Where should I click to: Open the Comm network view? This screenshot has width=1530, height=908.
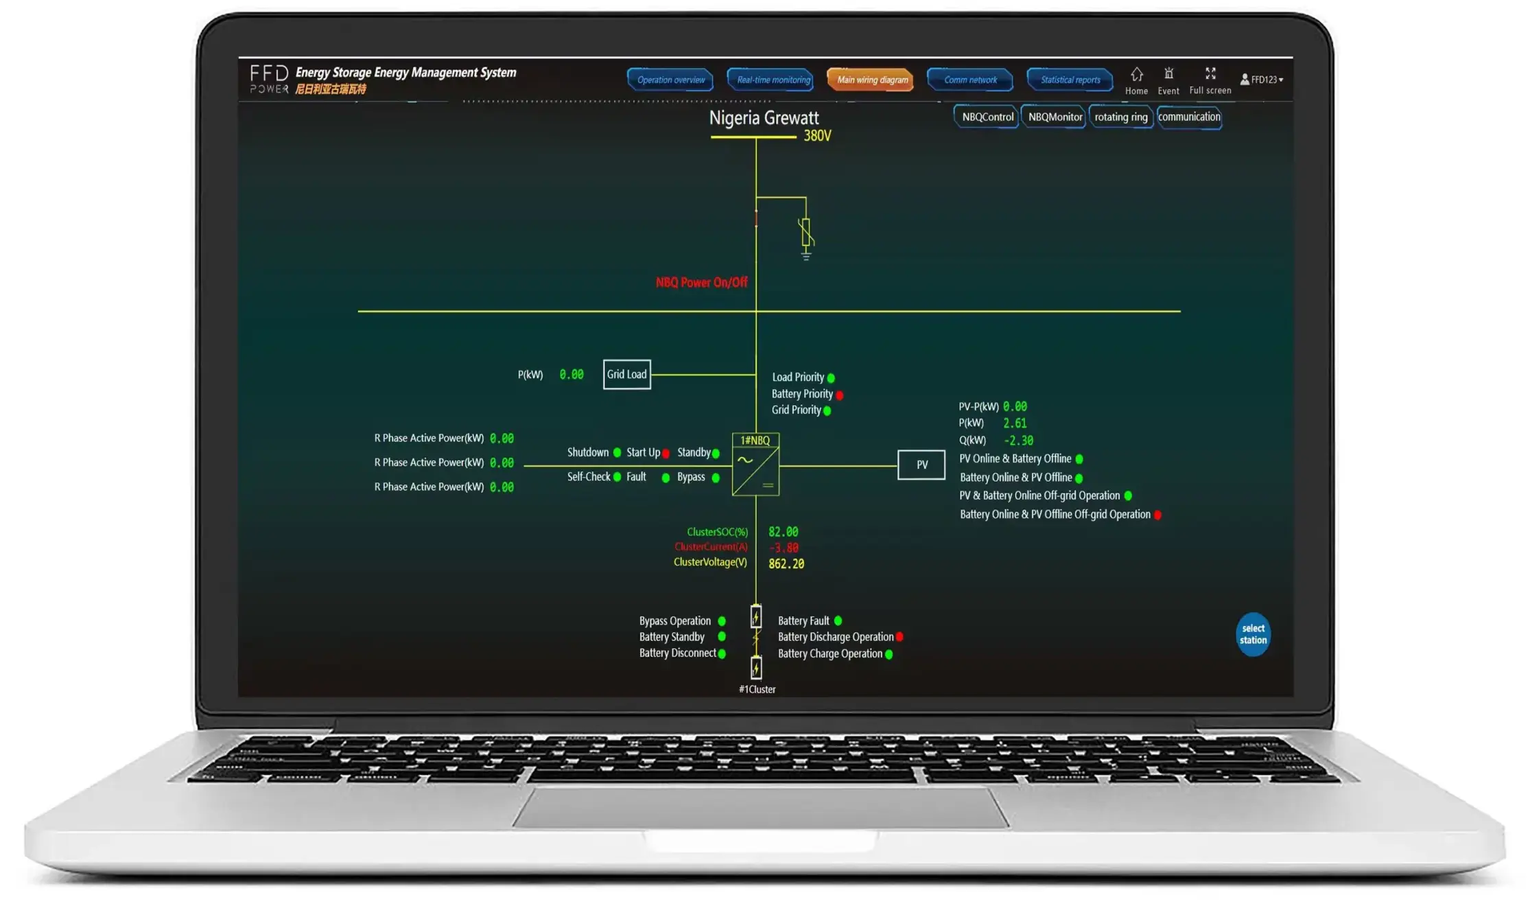point(969,79)
